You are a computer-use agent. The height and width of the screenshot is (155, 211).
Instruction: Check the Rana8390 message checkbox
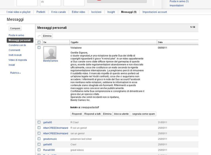tap(39, 150)
